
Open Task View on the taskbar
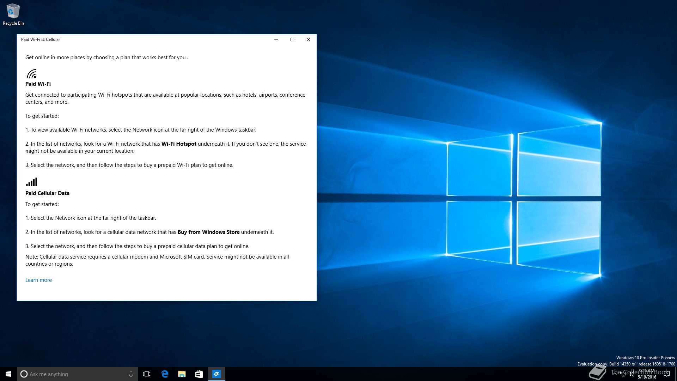click(x=146, y=374)
